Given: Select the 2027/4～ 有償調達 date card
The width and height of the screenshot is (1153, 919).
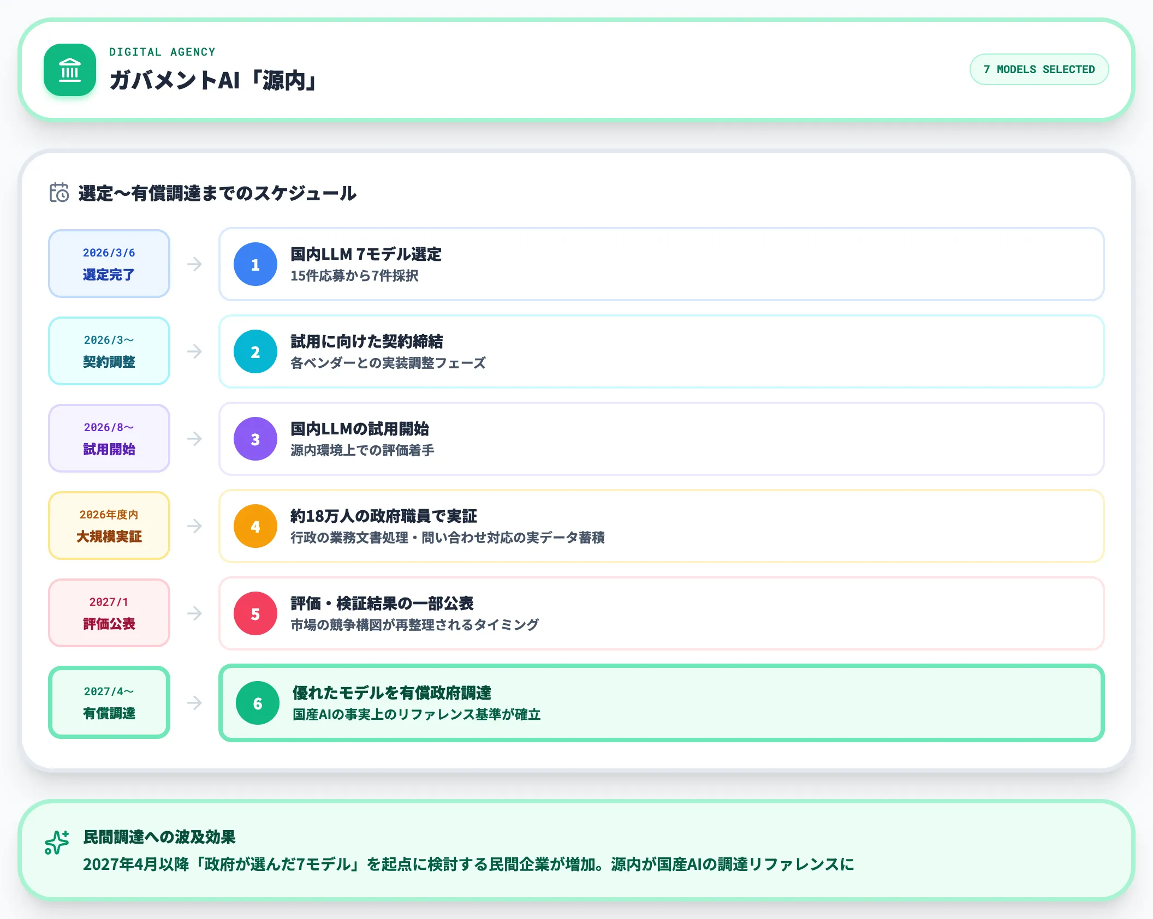Looking at the screenshot, I should 109,702.
